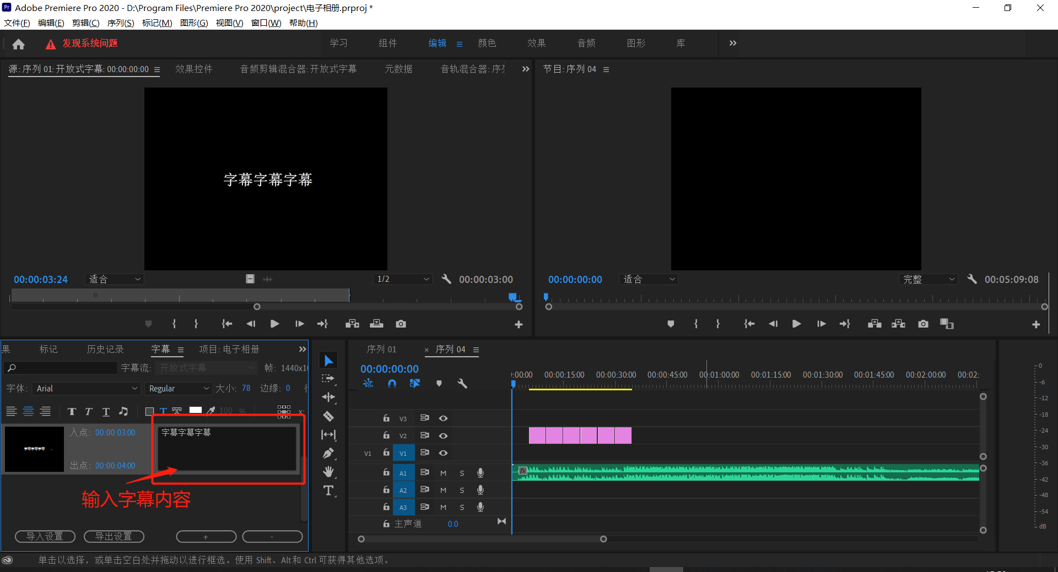
Task: Open the Program monitor quality dropdown 完整
Action: (x=929, y=279)
